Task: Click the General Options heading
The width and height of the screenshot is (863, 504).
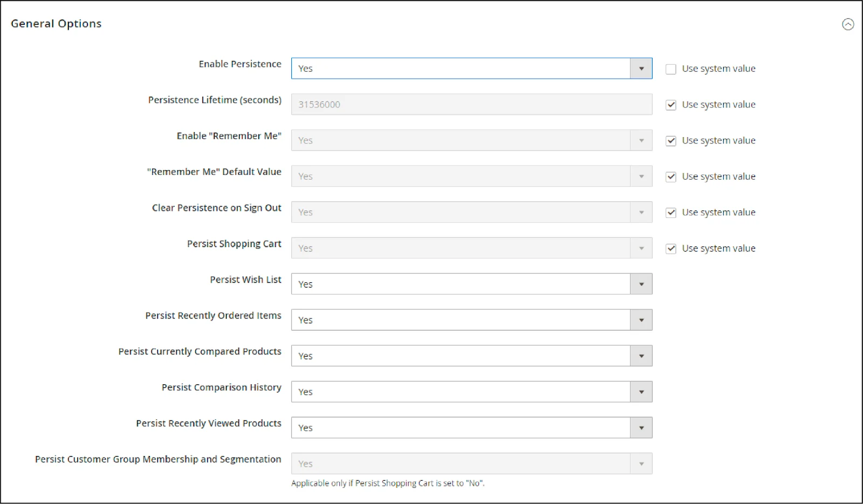Action: (56, 24)
